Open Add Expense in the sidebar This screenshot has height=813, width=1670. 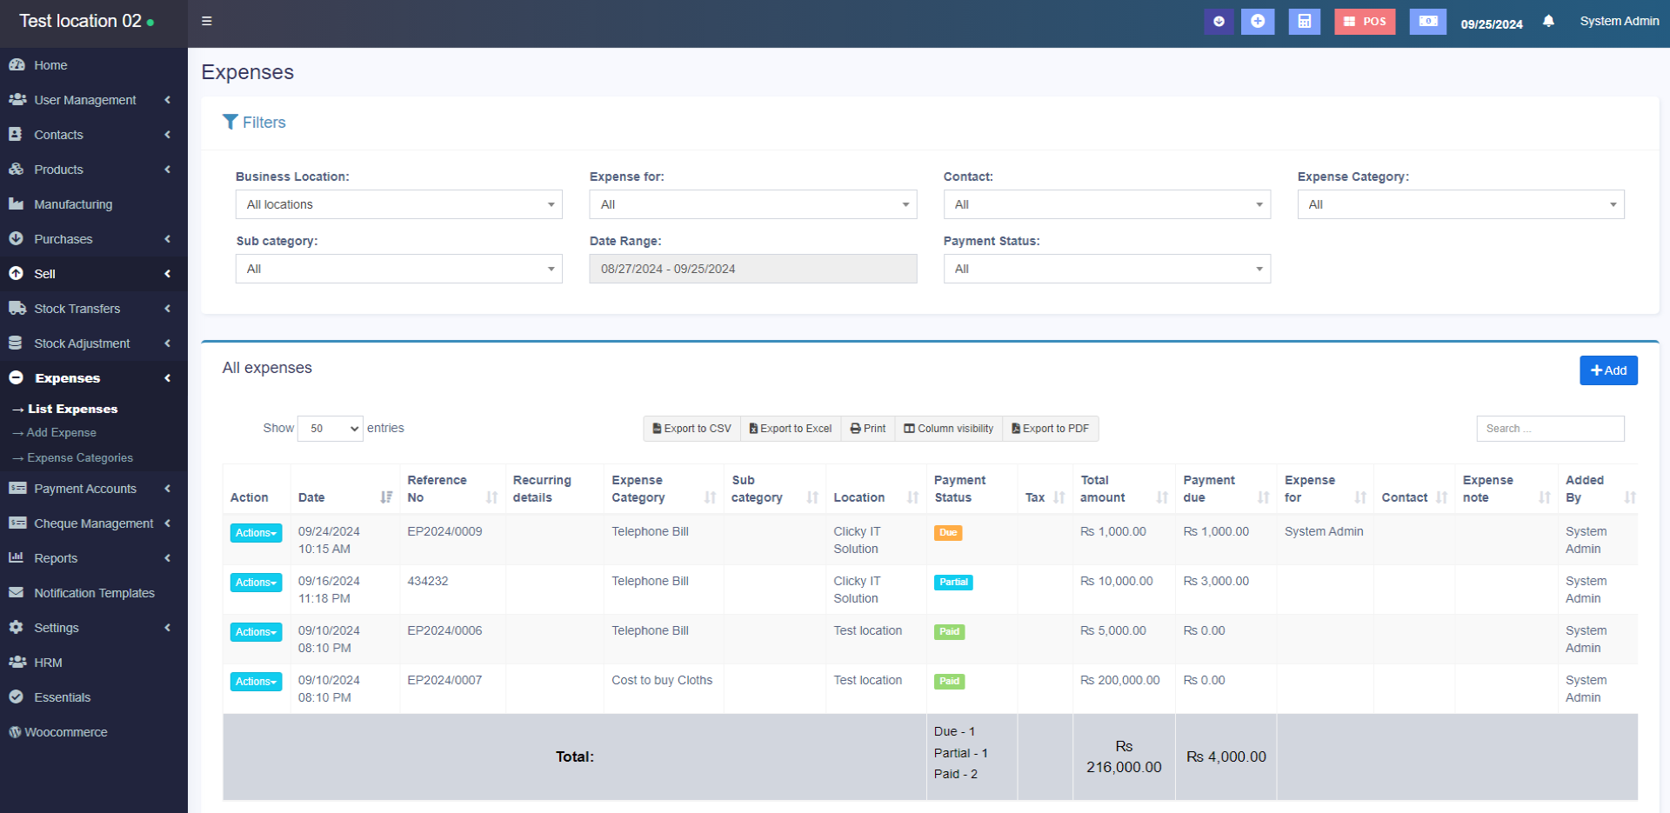(62, 433)
